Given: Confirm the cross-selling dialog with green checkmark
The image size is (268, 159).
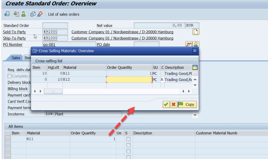Looking at the screenshot, I should pos(166,104).
